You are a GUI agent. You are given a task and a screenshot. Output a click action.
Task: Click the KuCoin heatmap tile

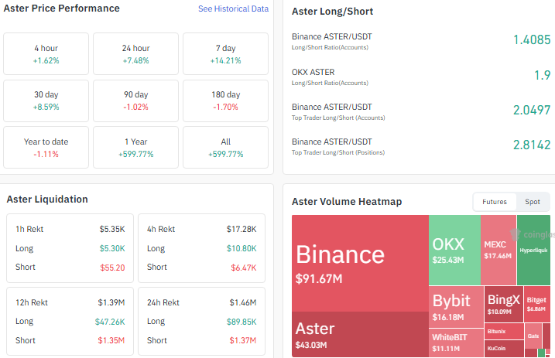pyautogui.click(x=504, y=349)
